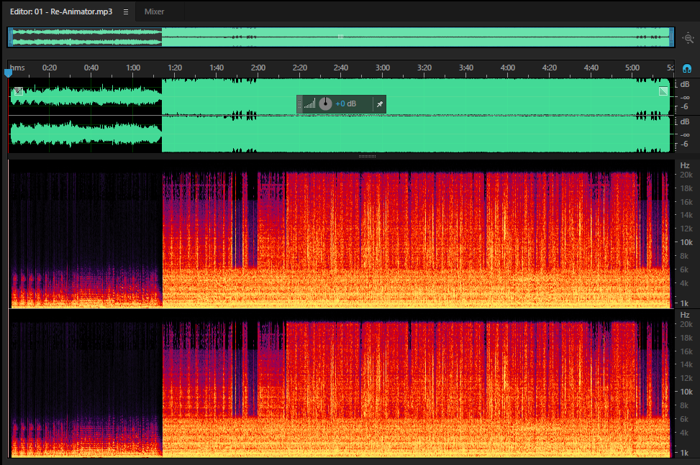Click the fade in handle on the waveform

pyautogui.click(x=18, y=91)
